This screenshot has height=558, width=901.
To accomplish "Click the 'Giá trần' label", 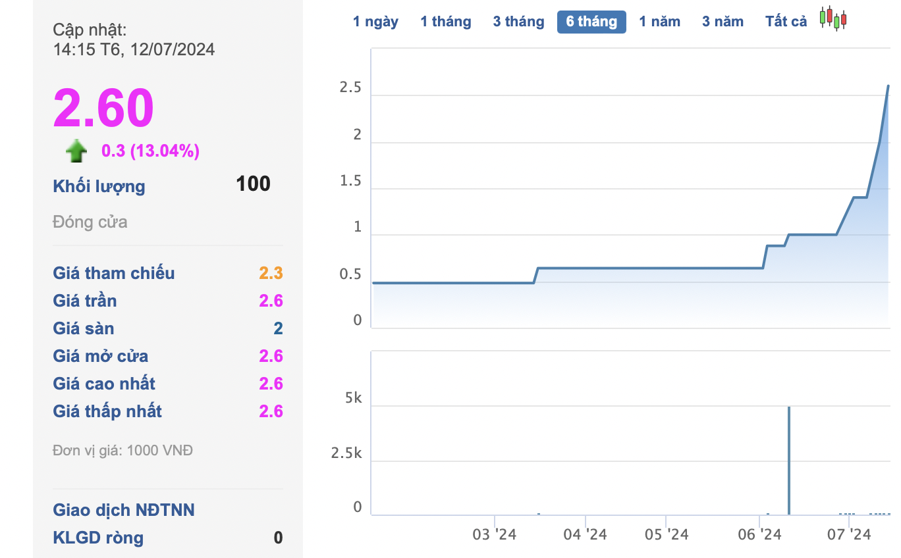I will tap(85, 301).
